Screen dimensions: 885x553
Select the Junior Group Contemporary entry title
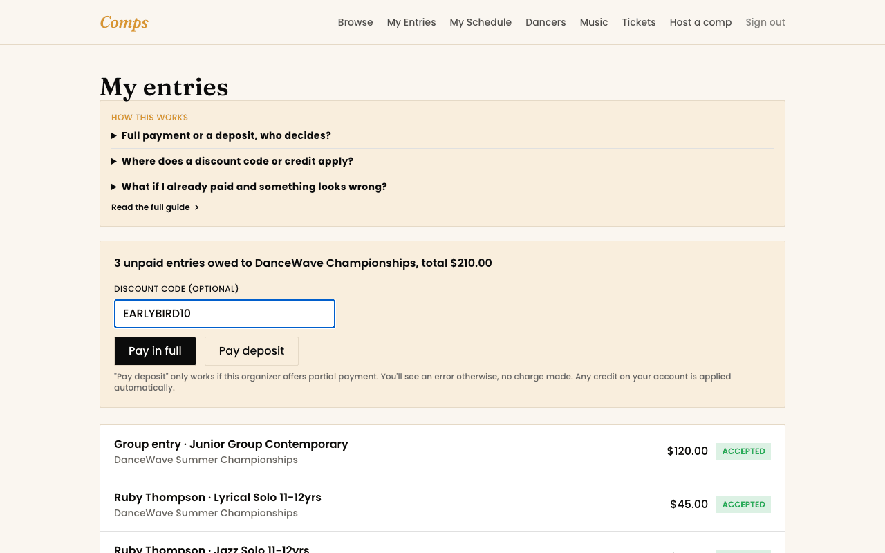coord(231,444)
